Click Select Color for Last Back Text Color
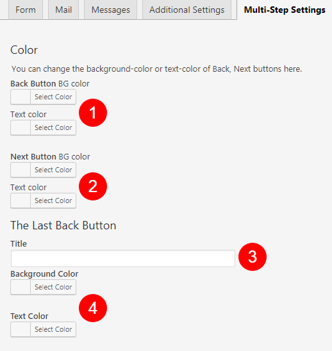This screenshot has height=351, width=332. tap(53, 329)
